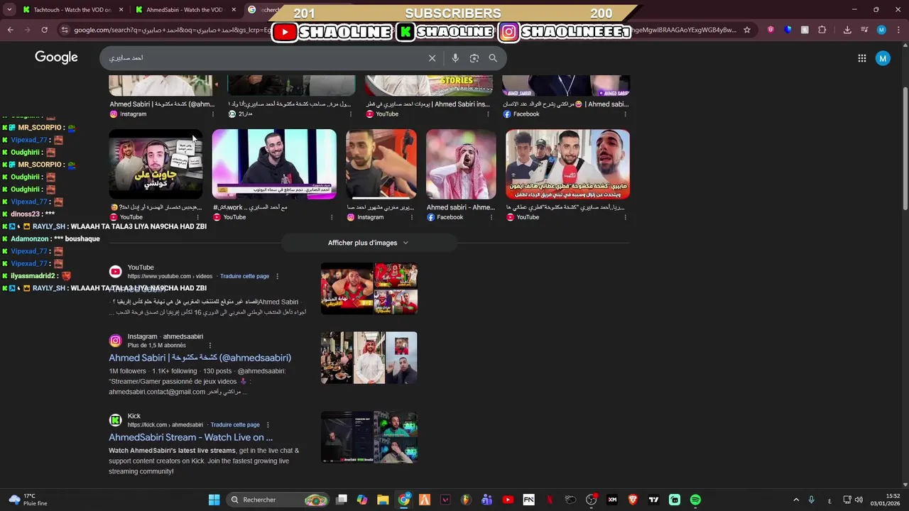Image resolution: width=909 pixels, height=511 pixels.
Task: Open the Windows Start menu
Action: (x=214, y=500)
